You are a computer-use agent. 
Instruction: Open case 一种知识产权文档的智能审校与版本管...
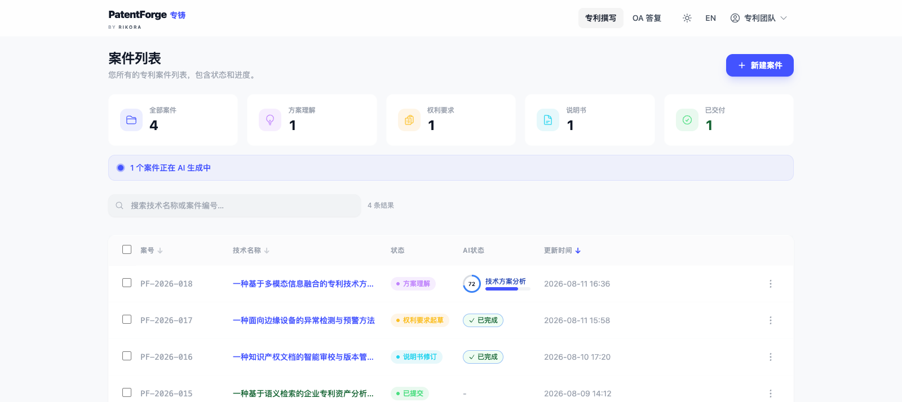pos(303,357)
